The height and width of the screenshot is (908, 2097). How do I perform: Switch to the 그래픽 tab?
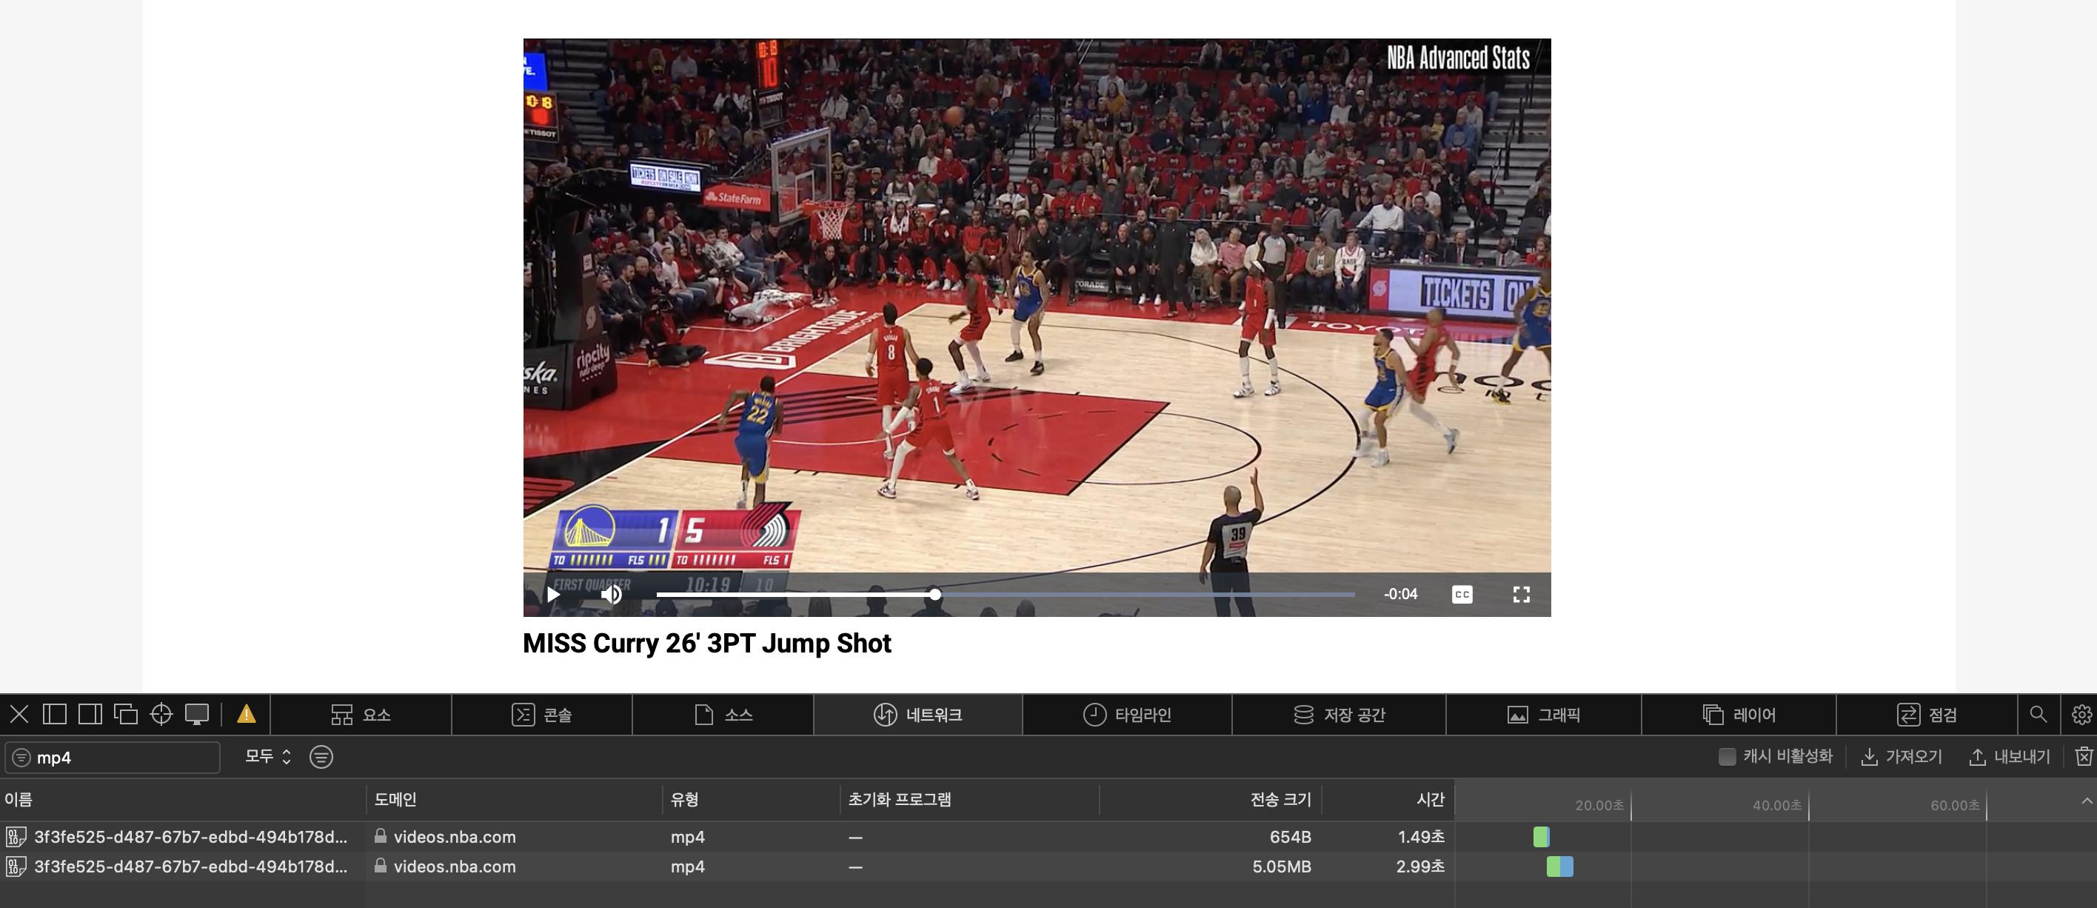(x=1543, y=714)
